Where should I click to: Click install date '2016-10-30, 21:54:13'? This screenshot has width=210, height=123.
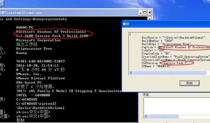click(37, 65)
